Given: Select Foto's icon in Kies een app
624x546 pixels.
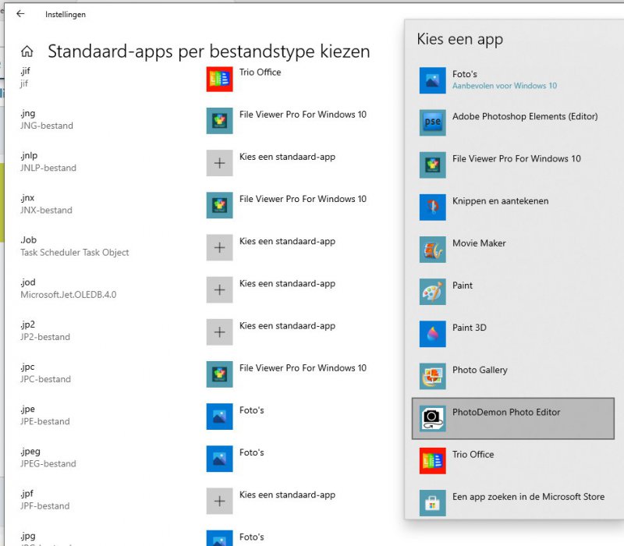Looking at the screenshot, I should [433, 80].
